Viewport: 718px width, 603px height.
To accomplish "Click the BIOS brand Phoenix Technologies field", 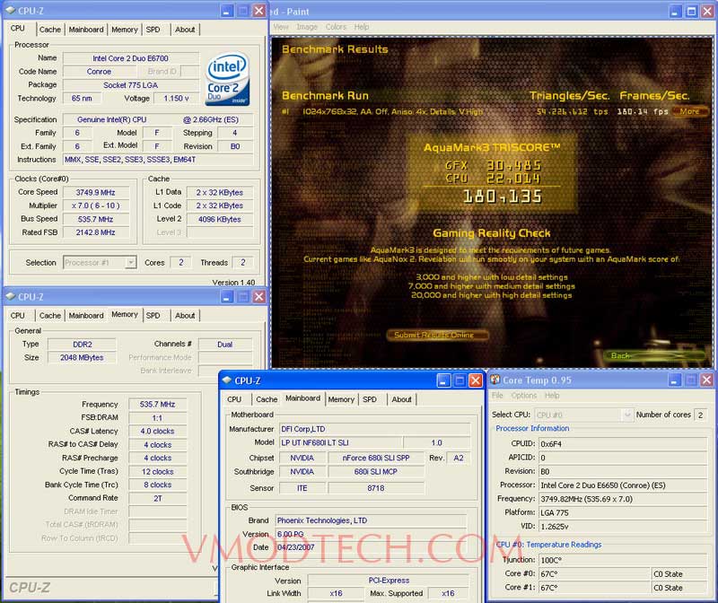I will click(x=371, y=520).
